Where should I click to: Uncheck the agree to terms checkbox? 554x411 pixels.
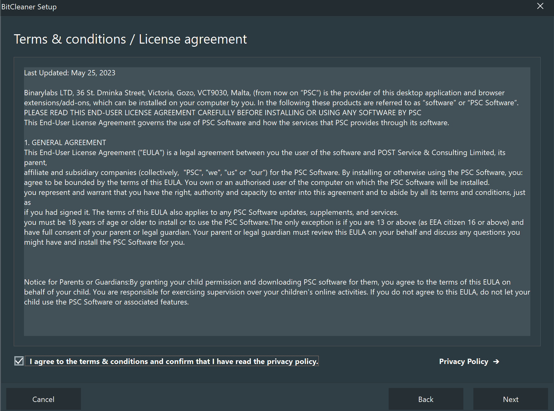(19, 361)
